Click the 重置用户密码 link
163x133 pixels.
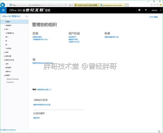point(73,39)
